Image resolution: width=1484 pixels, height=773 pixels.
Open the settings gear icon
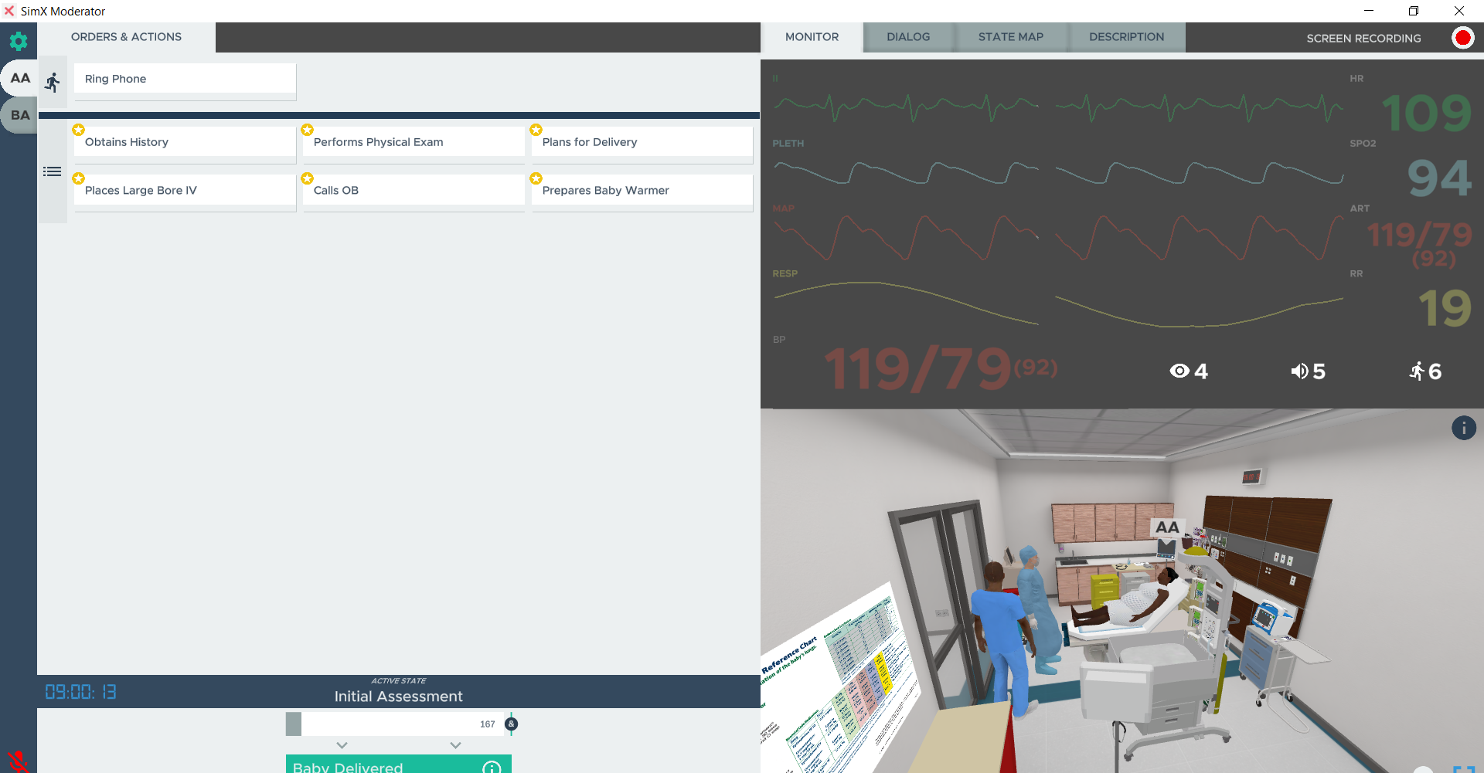19,41
